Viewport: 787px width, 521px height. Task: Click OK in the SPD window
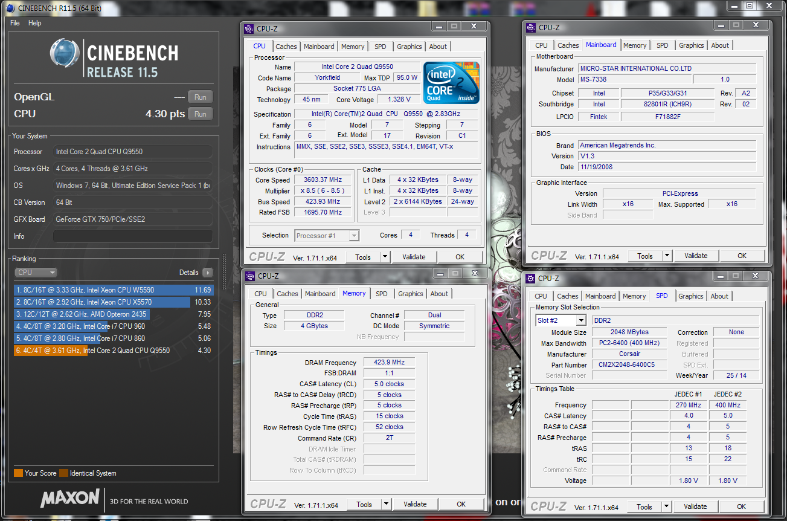[x=742, y=506]
